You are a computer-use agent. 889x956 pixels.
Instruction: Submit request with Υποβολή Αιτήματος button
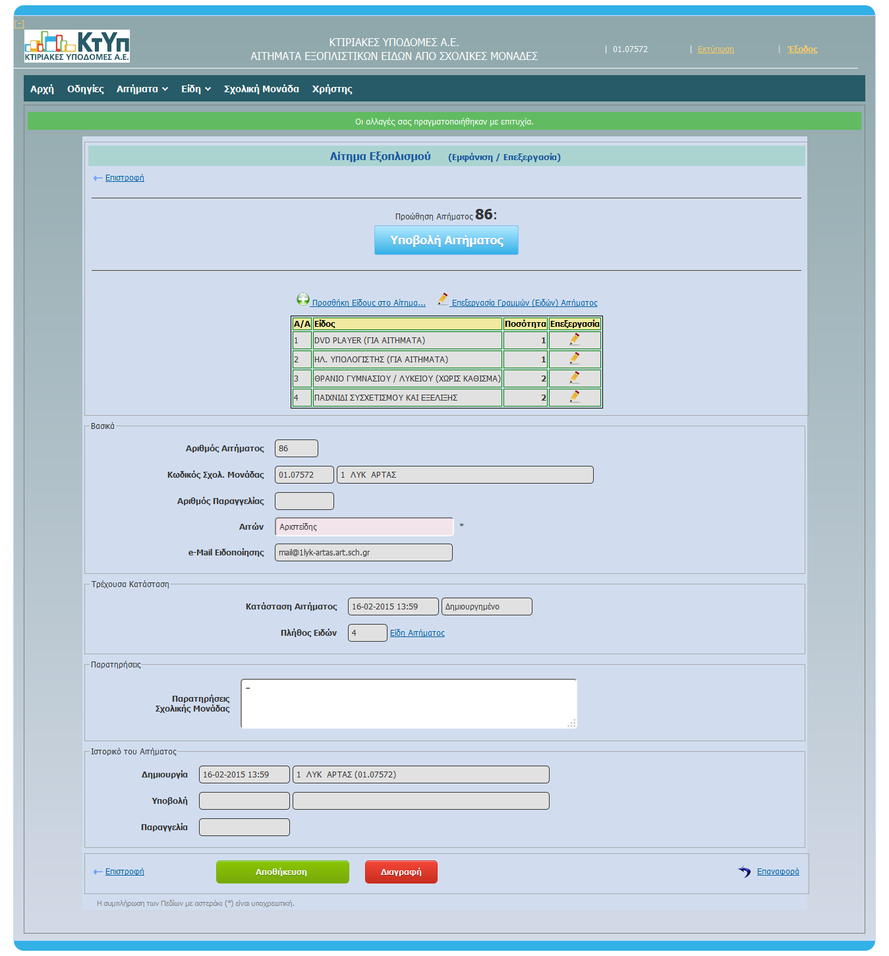click(x=446, y=240)
